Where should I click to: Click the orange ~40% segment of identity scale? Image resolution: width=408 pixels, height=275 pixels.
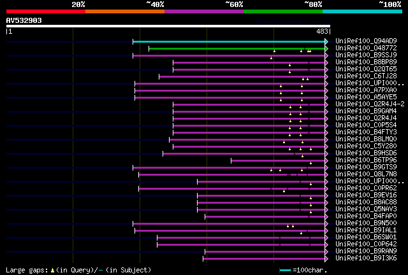[x=125, y=11]
